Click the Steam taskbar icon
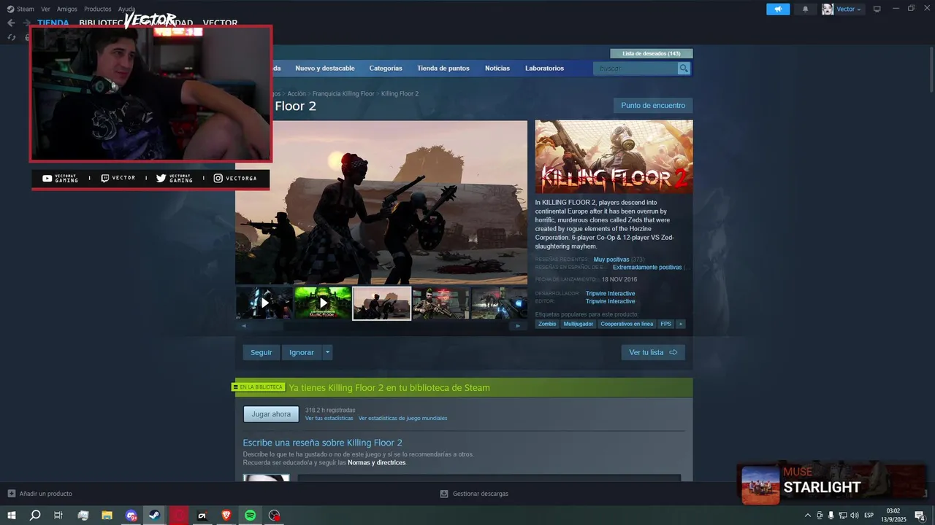This screenshot has width=935, height=525. click(x=154, y=516)
